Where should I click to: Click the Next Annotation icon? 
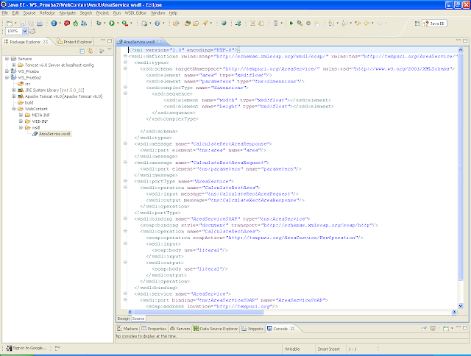coord(330,23)
